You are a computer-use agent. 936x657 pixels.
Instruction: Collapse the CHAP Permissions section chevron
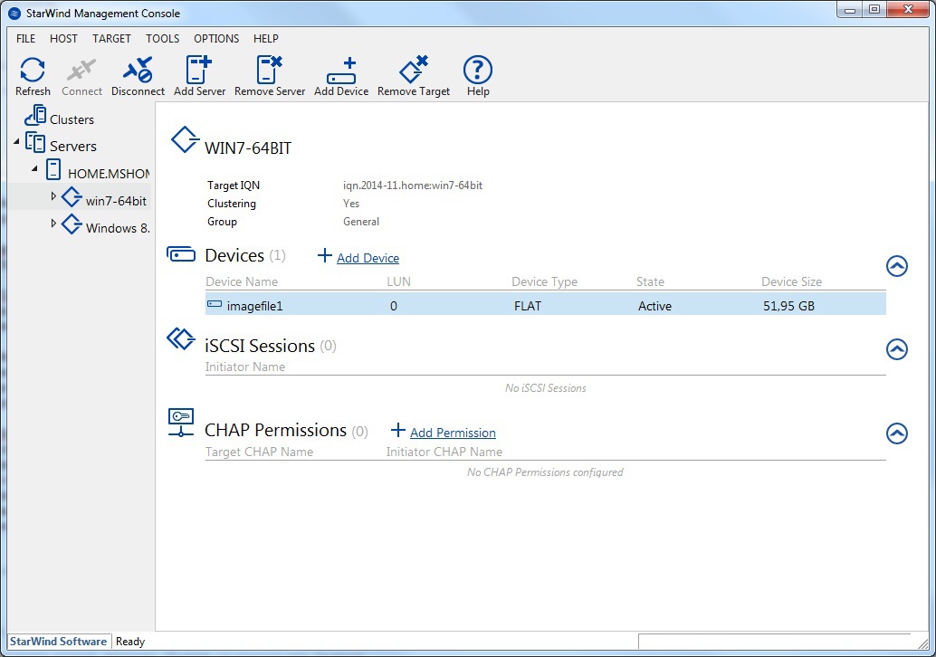tap(896, 433)
